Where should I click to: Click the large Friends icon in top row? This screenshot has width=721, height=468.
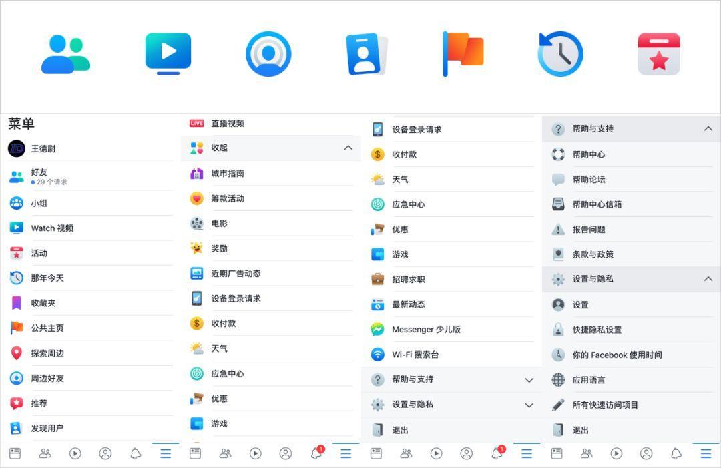pos(65,54)
